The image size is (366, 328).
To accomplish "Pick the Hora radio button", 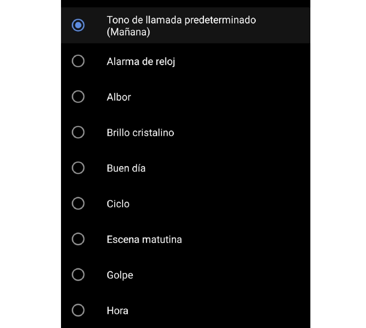I will pyautogui.click(x=78, y=310).
